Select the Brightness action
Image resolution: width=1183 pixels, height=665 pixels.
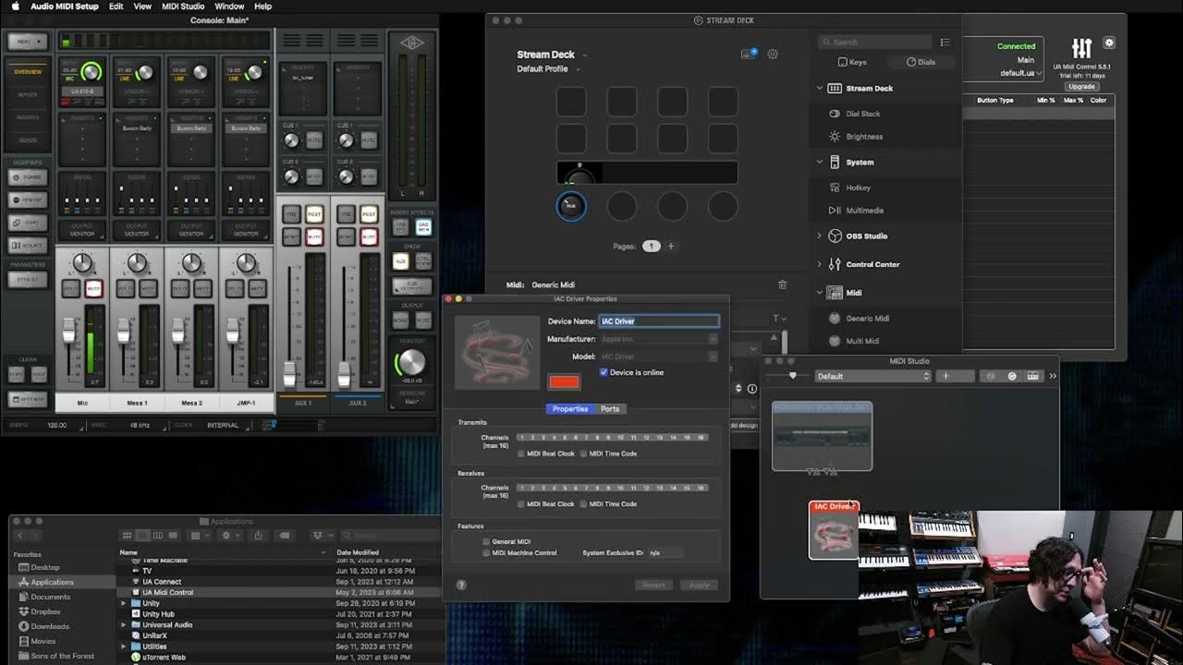[x=864, y=137]
